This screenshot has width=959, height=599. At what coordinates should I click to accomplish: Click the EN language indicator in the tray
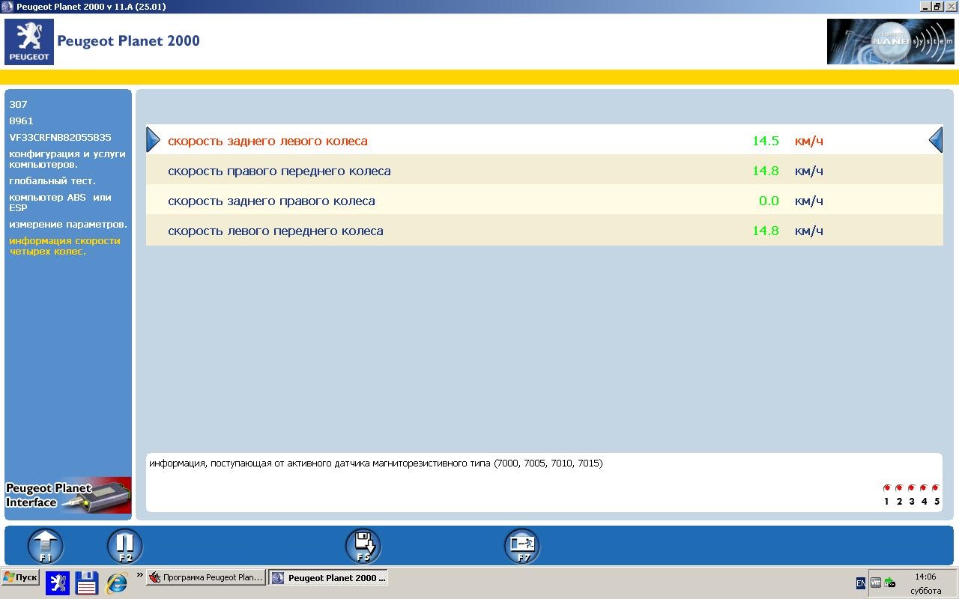pyautogui.click(x=861, y=583)
